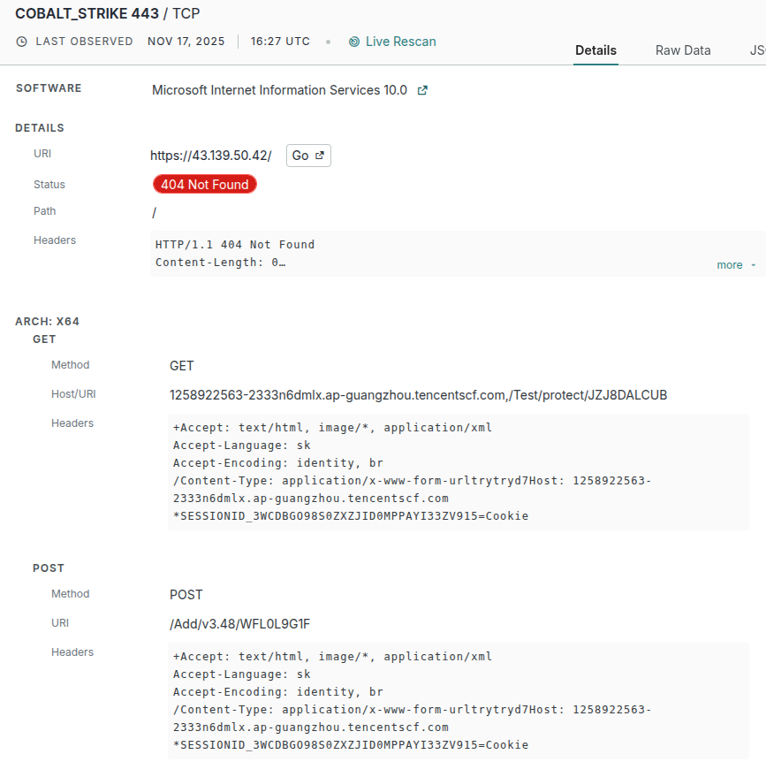Click the external link icon inside Go button
Viewport: 766px width, 777px height.
pos(320,156)
